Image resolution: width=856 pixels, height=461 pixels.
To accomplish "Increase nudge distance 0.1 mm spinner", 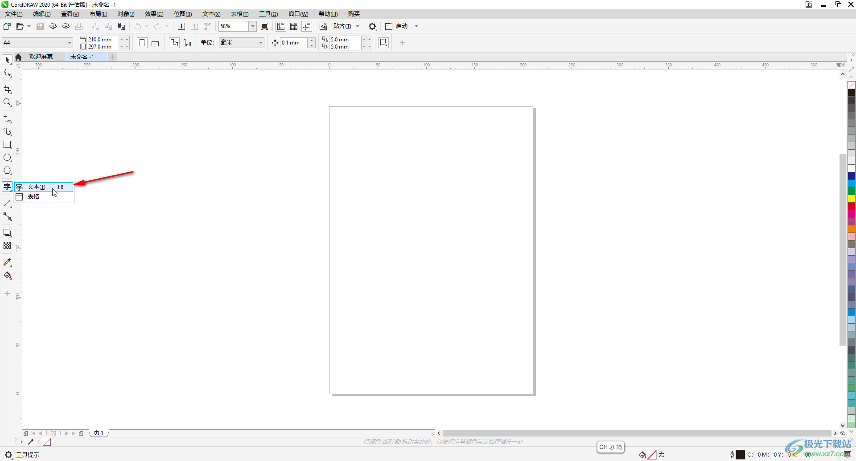I will coord(312,41).
